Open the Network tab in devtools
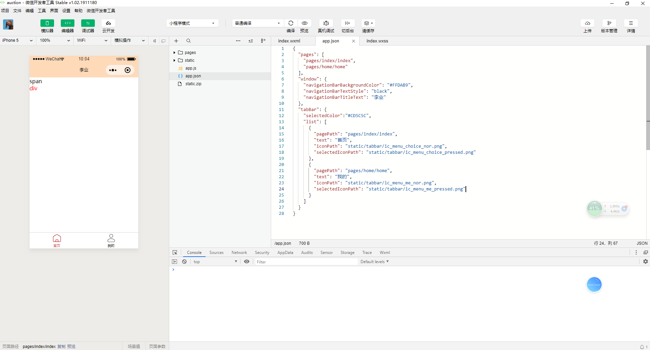Image resolution: width=650 pixels, height=350 pixels. [239, 253]
